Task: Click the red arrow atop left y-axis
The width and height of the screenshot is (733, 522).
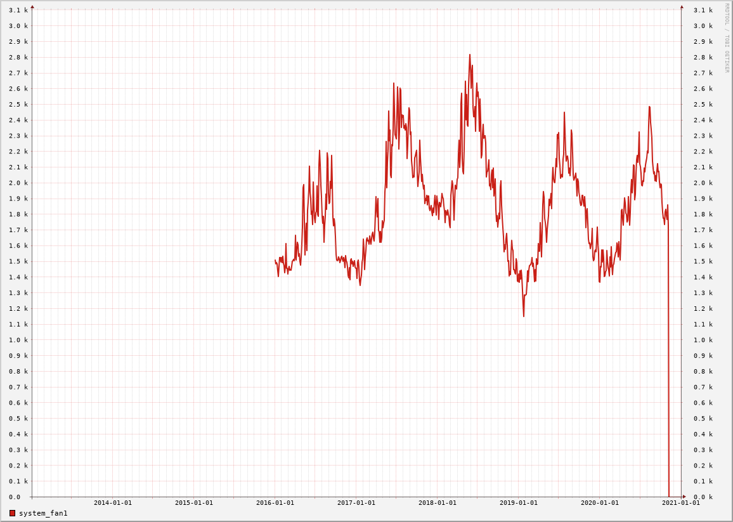Action: 32,7
